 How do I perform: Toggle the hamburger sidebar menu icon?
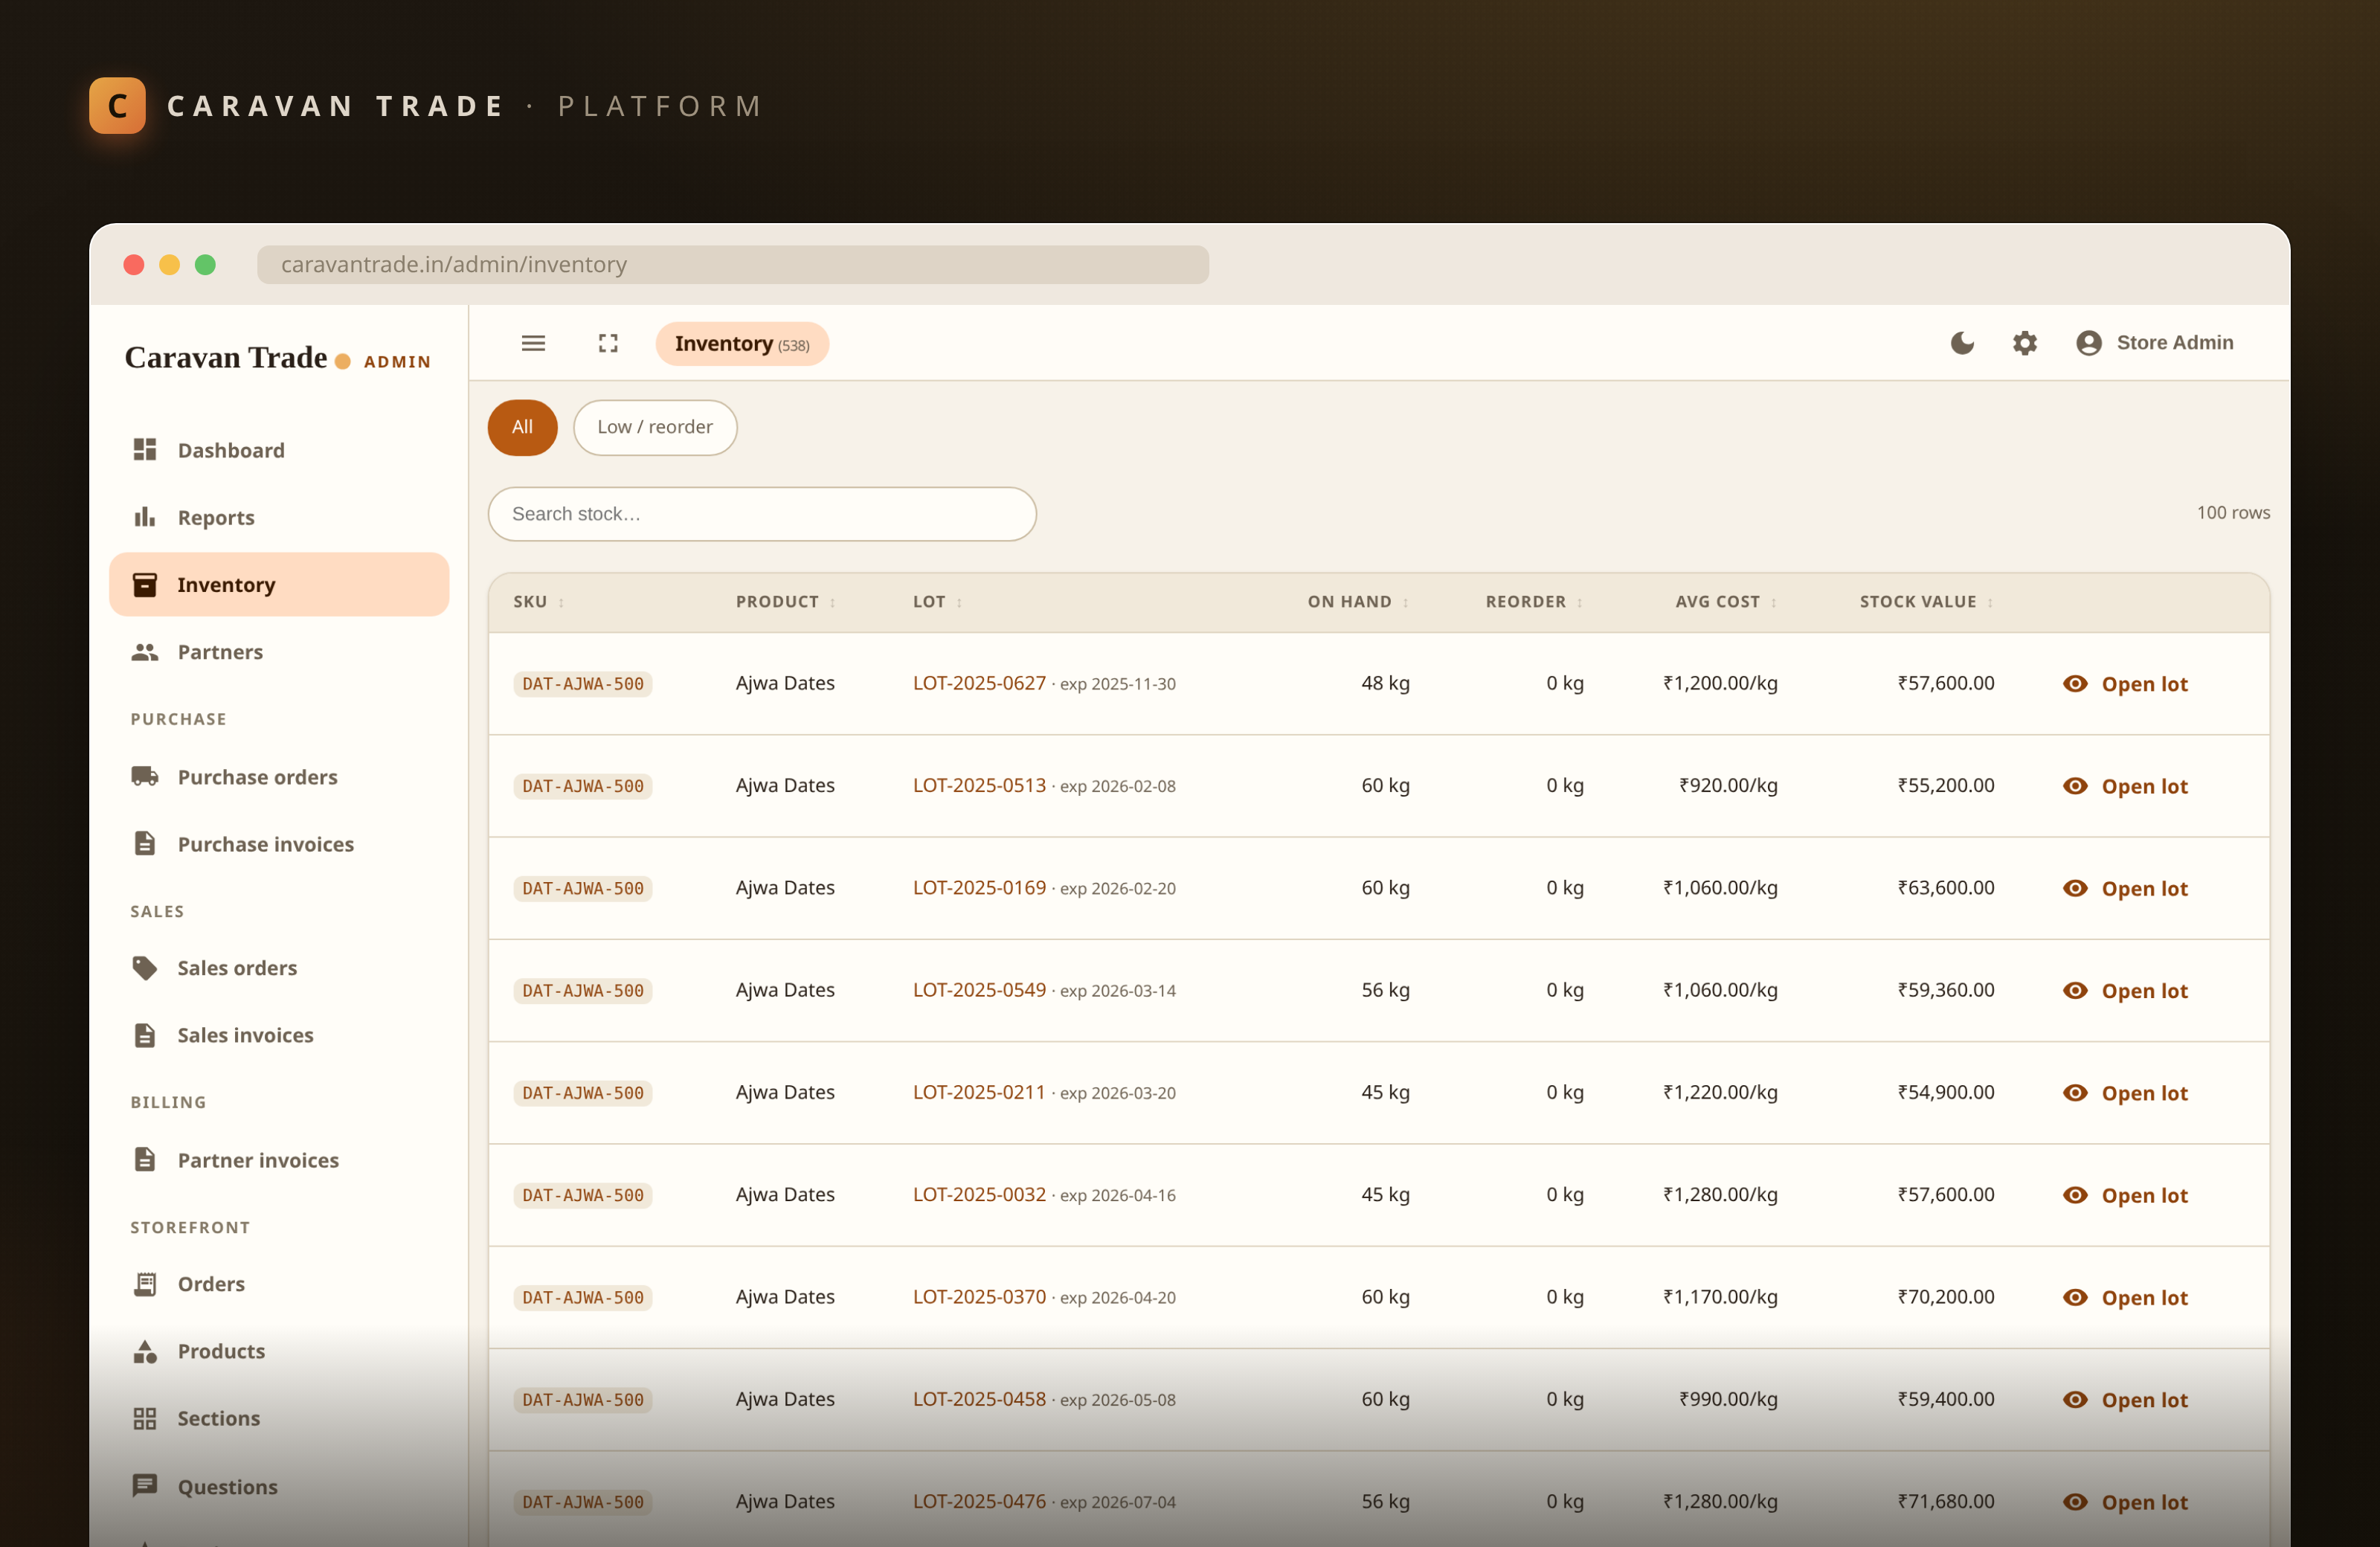click(533, 343)
